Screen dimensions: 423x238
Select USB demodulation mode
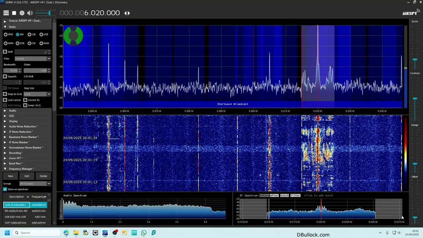tap(44, 34)
